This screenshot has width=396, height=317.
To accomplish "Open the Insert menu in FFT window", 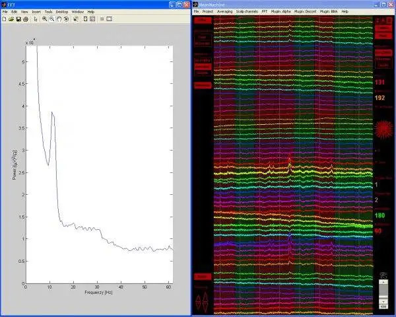I will point(35,12).
